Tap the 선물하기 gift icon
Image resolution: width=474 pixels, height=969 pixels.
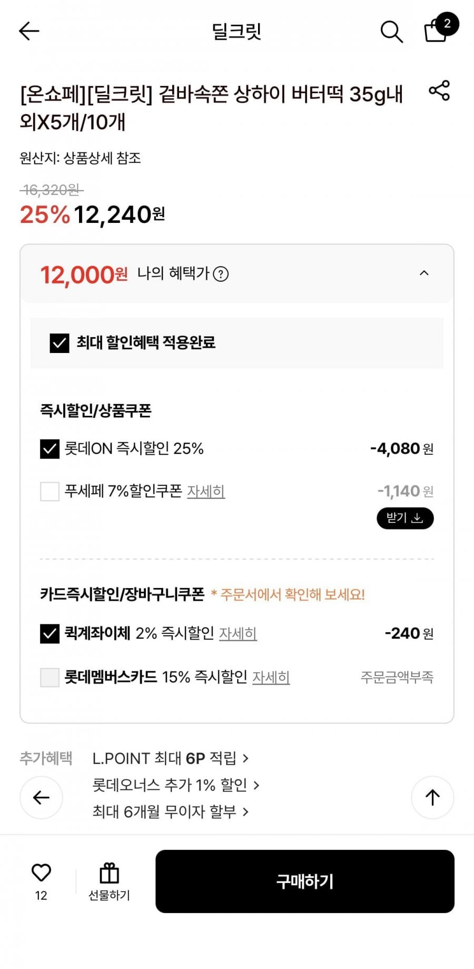tap(109, 873)
